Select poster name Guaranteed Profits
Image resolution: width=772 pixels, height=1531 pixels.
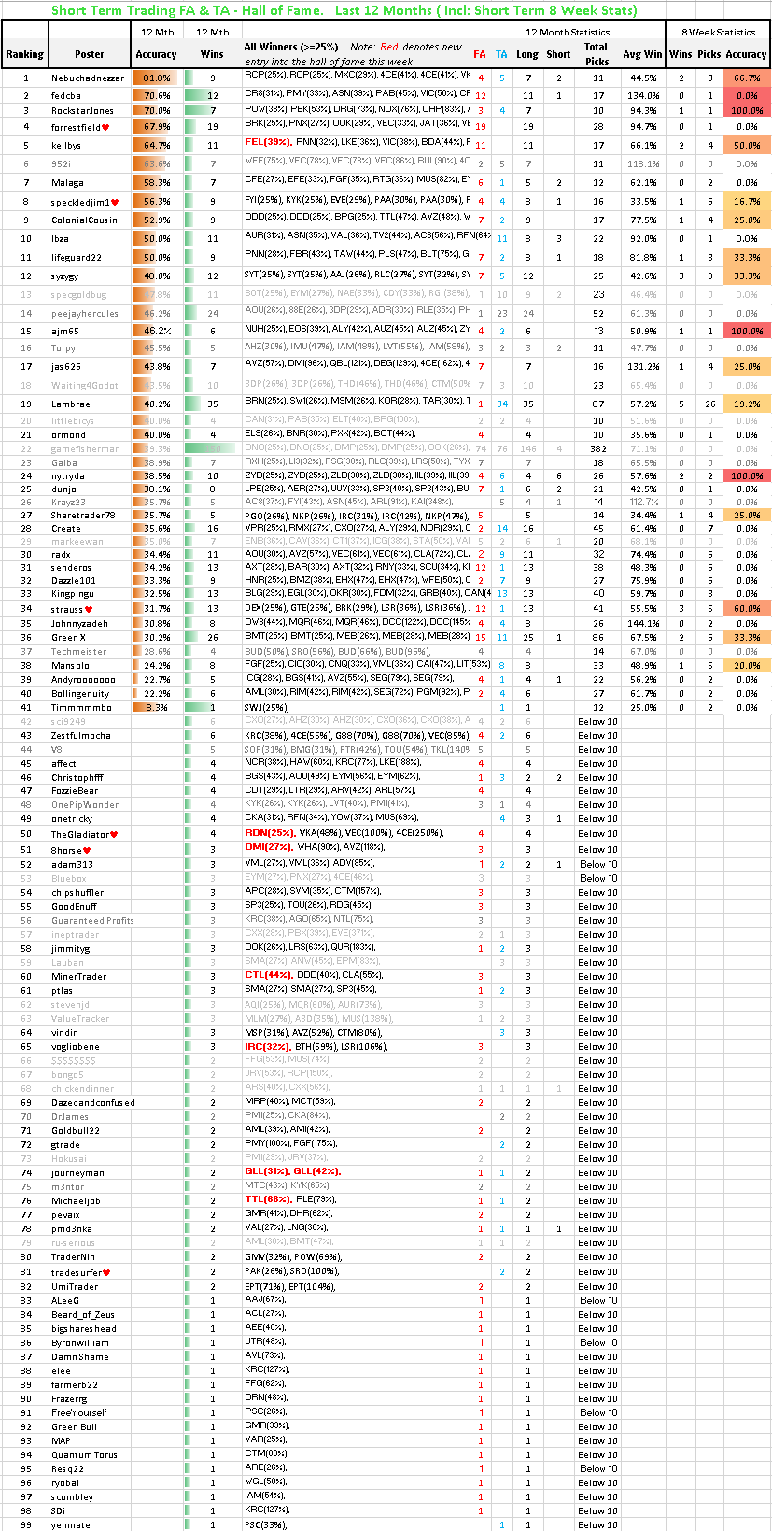(x=92, y=921)
